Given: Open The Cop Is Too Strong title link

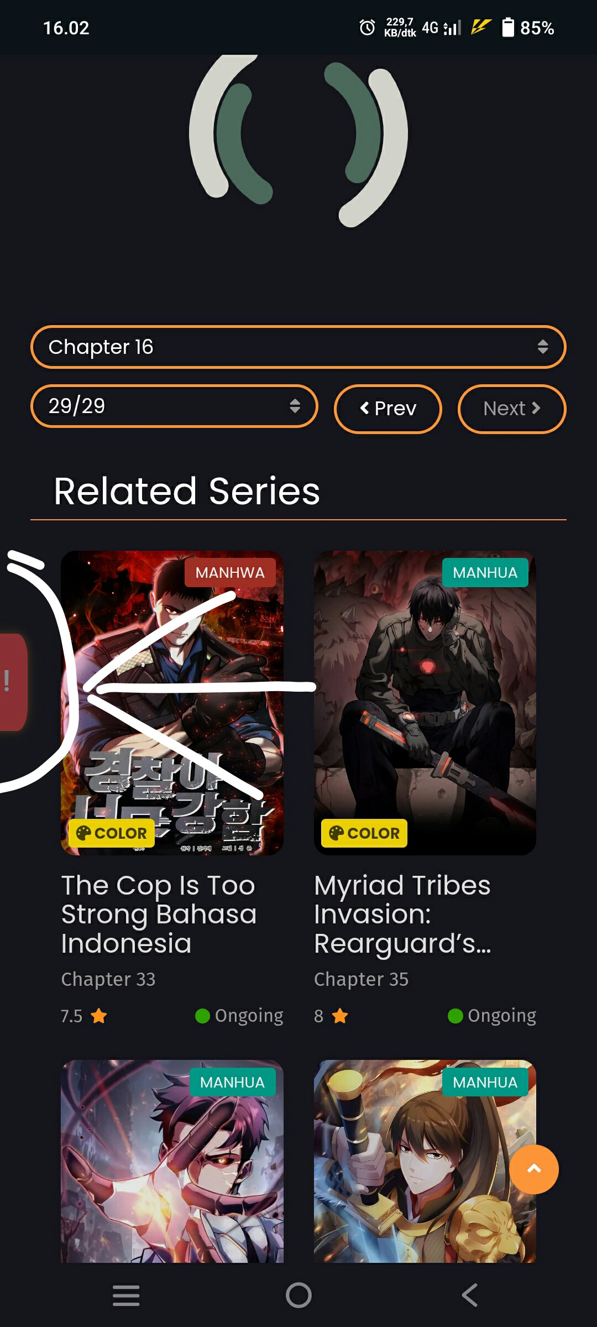Looking at the screenshot, I should (159, 914).
